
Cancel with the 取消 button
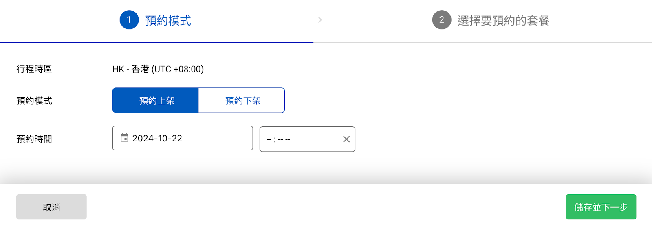click(x=51, y=207)
